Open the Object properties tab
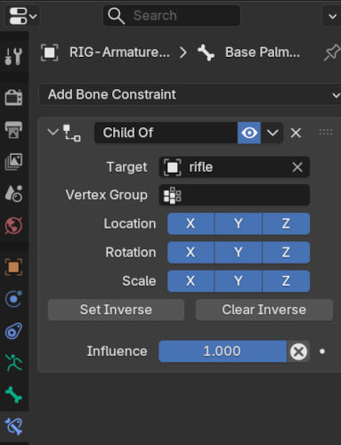Screen dimensions: 341x445 [13, 267]
